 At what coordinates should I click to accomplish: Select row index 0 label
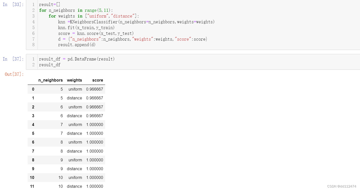[x=33, y=89]
